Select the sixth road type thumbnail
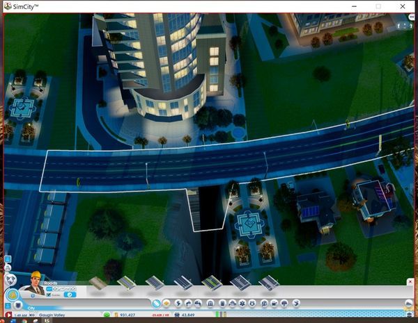The height and width of the screenshot is (323, 418). 240,283
